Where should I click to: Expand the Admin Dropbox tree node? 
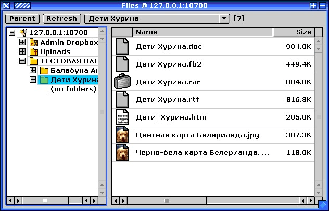(x=22, y=42)
